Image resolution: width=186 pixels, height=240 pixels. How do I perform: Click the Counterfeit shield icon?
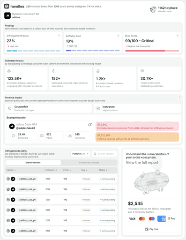10,108
